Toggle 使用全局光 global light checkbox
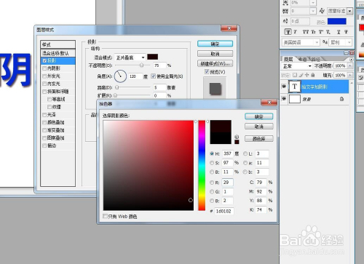 tap(154, 76)
